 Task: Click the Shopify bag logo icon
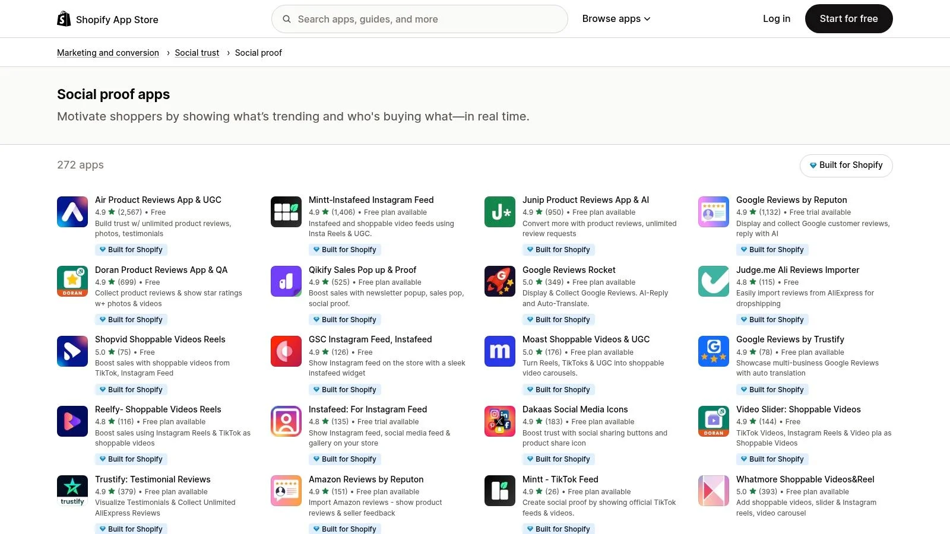tap(64, 19)
